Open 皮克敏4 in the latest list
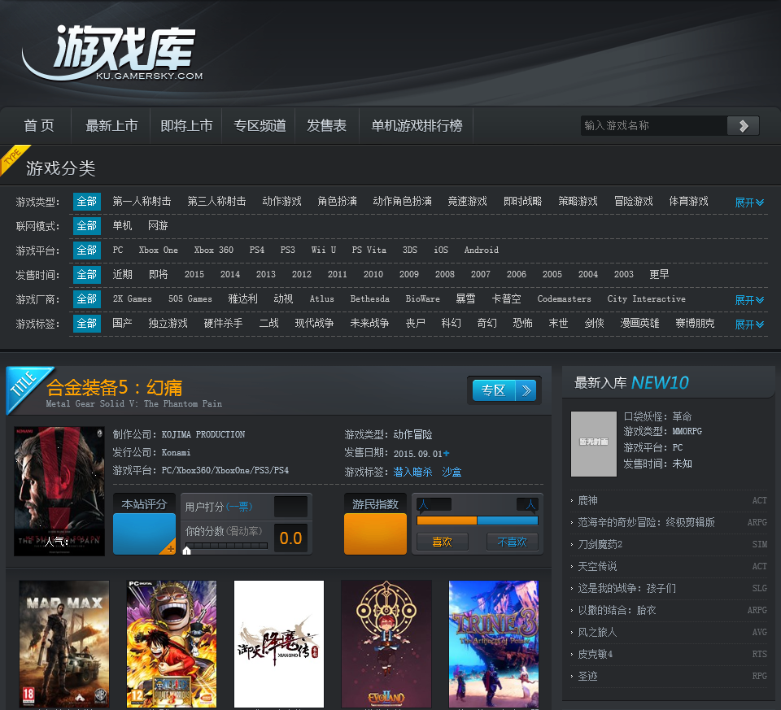The width and height of the screenshot is (781, 710). point(596,654)
